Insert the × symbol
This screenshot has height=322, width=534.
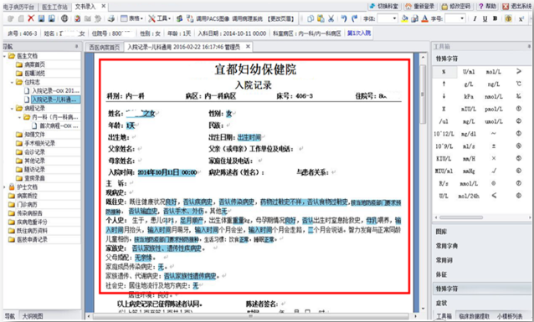click(494, 158)
